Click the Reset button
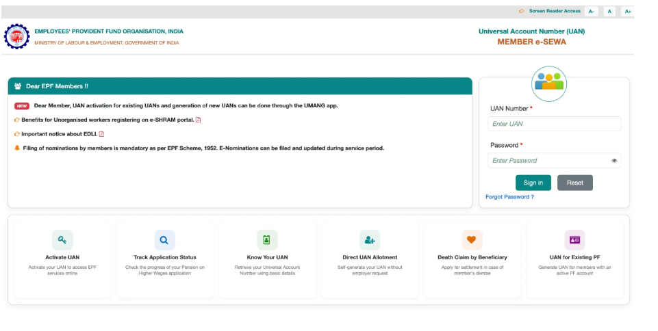The image size is (658, 331). pyautogui.click(x=575, y=183)
